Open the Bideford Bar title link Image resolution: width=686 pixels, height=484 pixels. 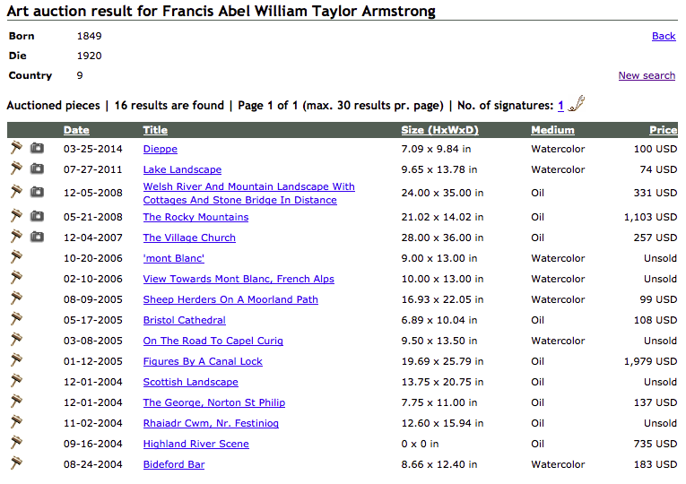pos(174,464)
